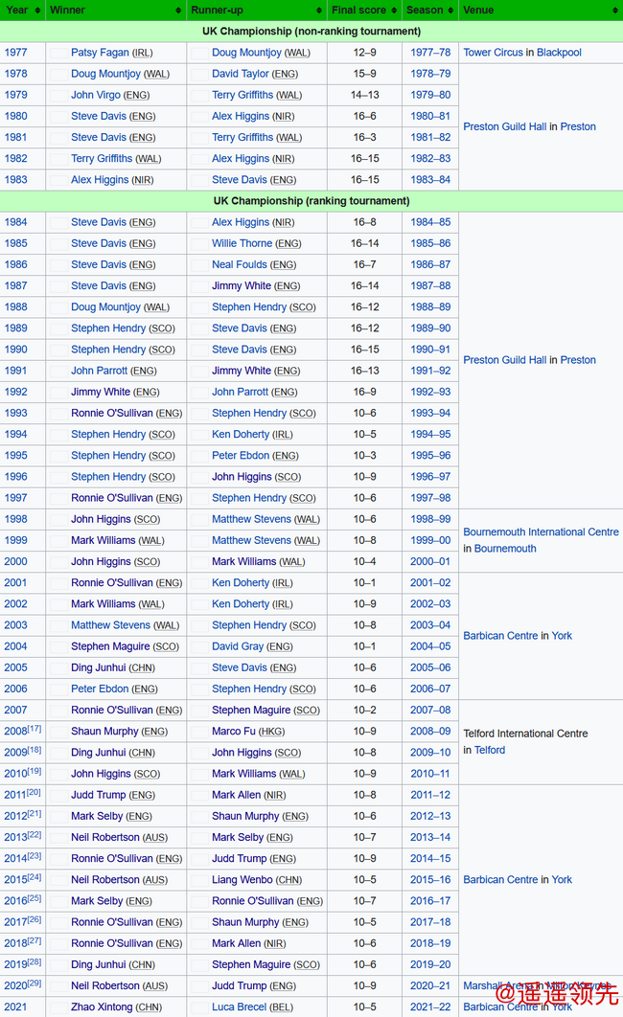Open the 2021–22 season link
The width and height of the screenshot is (623, 1017).
click(x=430, y=1007)
